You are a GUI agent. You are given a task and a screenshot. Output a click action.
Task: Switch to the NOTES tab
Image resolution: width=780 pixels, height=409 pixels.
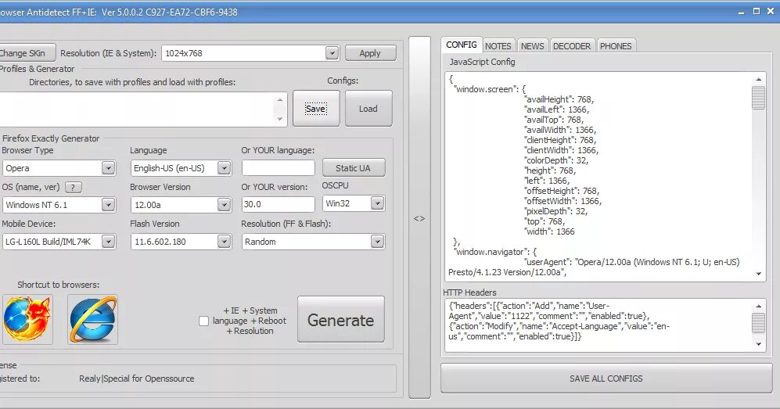[498, 45]
